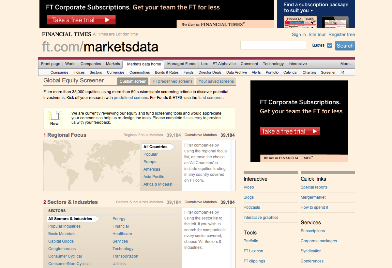Select Conglomerates sector

(62, 249)
